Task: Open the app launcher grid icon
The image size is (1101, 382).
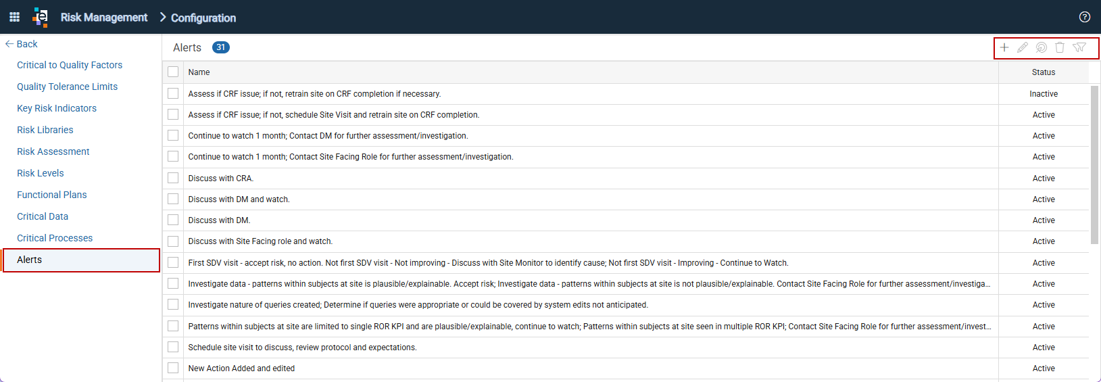Action: point(14,17)
